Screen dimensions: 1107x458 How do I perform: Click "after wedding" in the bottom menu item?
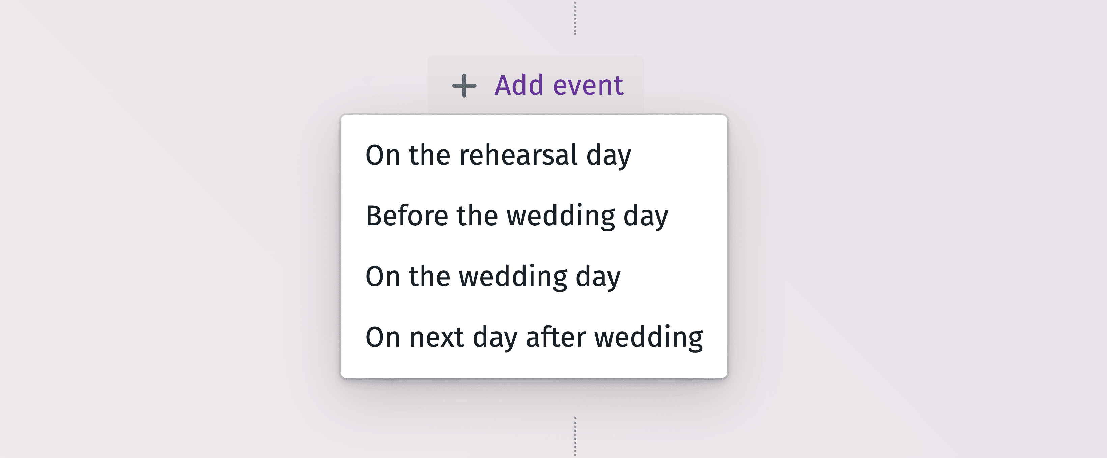click(x=614, y=337)
